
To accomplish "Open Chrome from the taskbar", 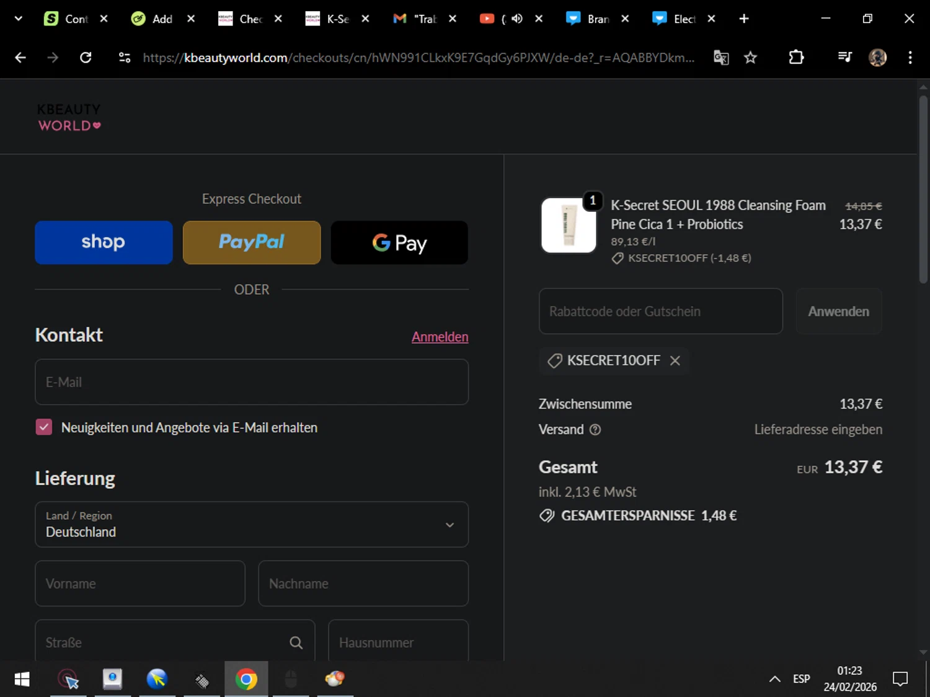I will tap(246, 679).
